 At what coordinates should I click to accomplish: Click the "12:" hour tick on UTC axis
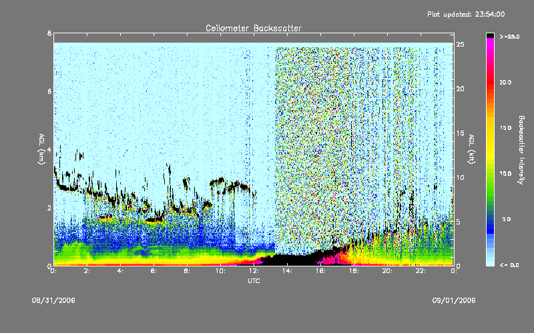254,271
